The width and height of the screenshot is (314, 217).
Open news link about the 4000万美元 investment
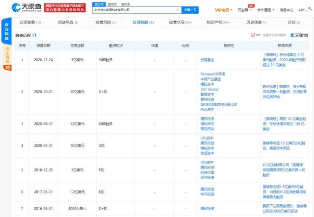click(x=285, y=208)
